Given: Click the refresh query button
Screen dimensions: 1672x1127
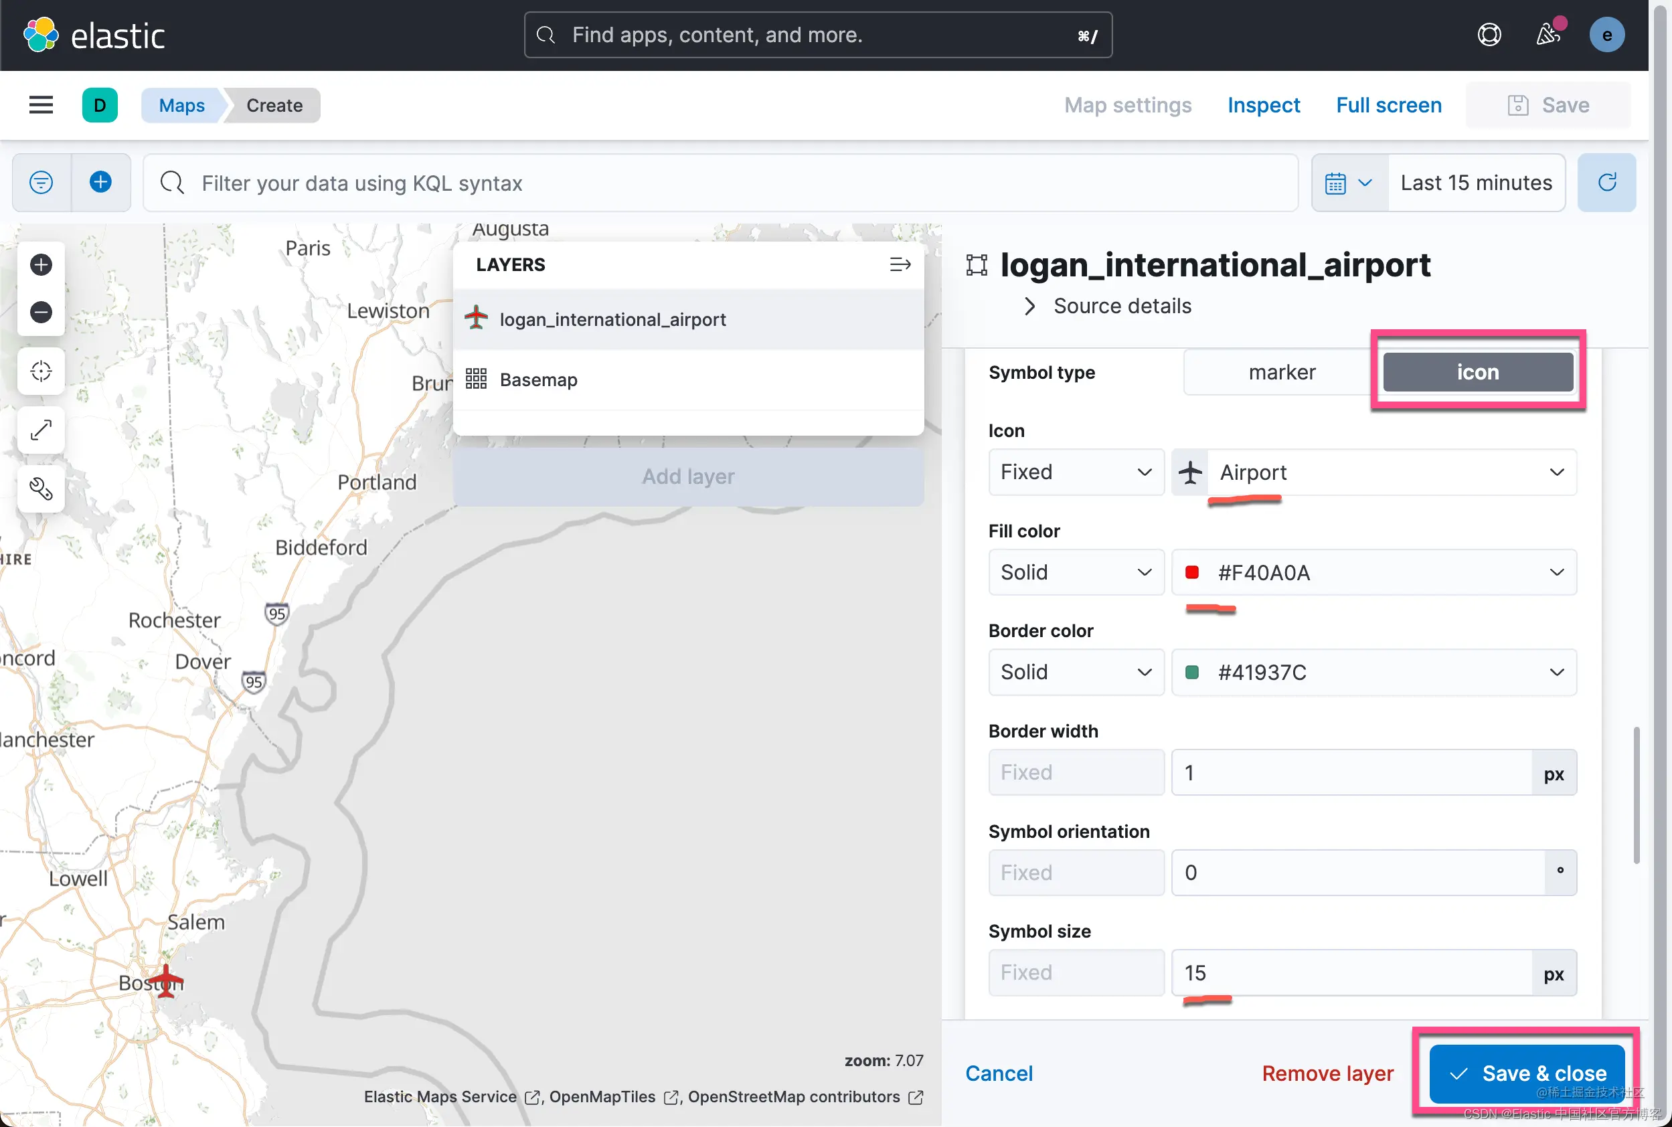Looking at the screenshot, I should pyautogui.click(x=1606, y=183).
